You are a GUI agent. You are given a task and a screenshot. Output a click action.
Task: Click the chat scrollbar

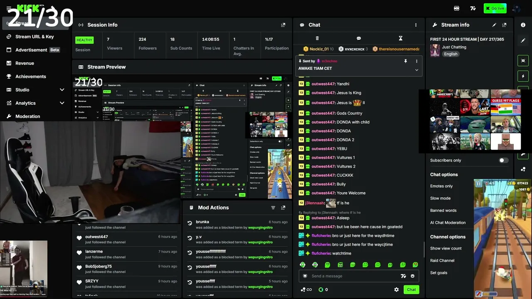pos(424,249)
